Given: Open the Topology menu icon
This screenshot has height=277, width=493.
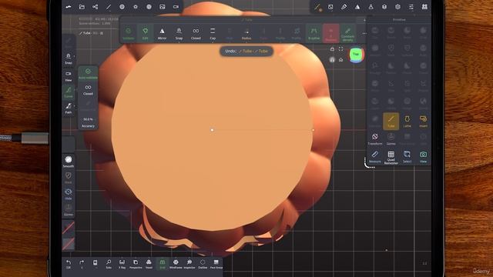Looking at the screenshot, I should 109,7.
